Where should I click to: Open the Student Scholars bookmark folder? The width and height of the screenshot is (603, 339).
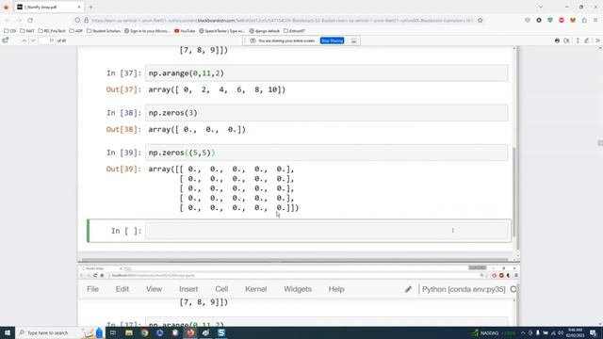[104, 31]
